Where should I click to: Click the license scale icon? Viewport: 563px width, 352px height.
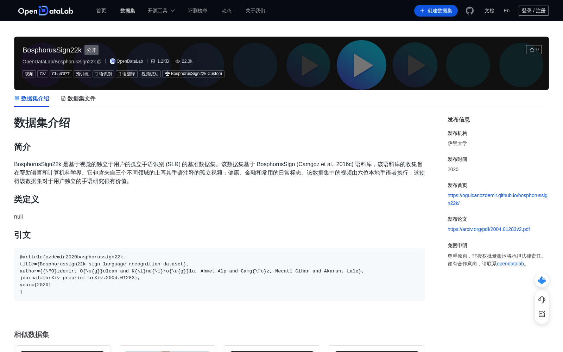pyautogui.click(x=167, y=74)
